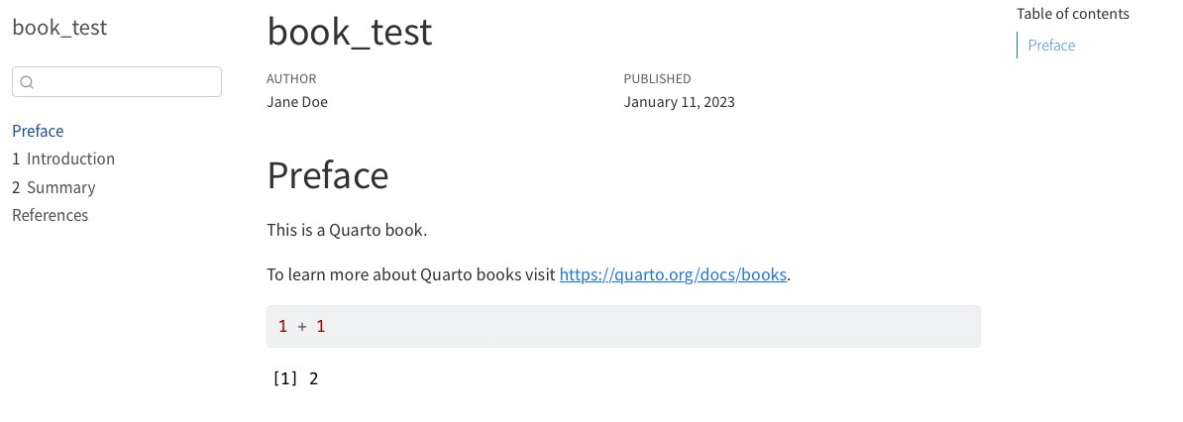Viewport: 1183px width, 422px height.
Task: Focus the sidebar search input field
Action: (x=117, y=81)
